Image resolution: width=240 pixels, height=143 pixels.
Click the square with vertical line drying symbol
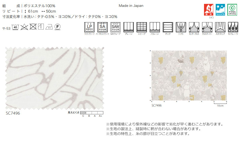point(41,27)
